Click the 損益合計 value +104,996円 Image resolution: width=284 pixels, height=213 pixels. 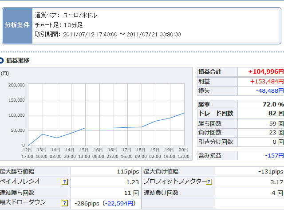[x=266, y=71]
